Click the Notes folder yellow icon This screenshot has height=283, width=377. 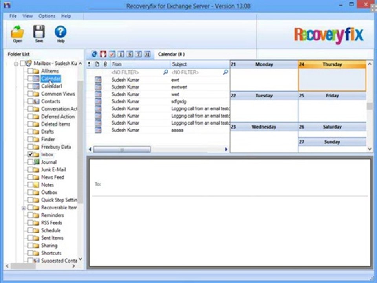pos(36,185)
